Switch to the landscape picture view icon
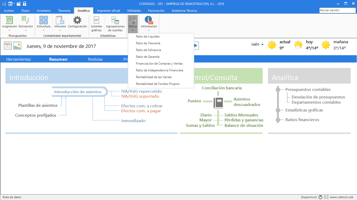Image resolution: width=357 pixels, height=200 pixels. click(17, 46)
